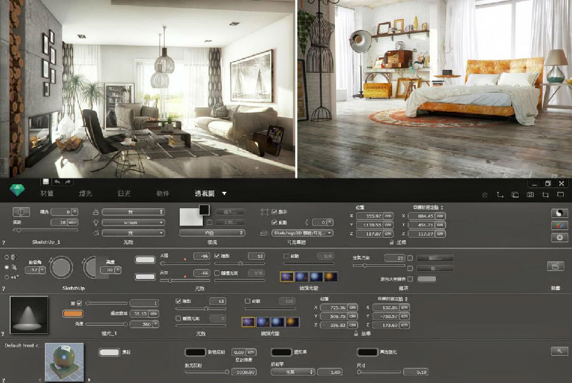Open the gear settings icon
The height and width of the screenshot is (383, 572).
[559, 237]
